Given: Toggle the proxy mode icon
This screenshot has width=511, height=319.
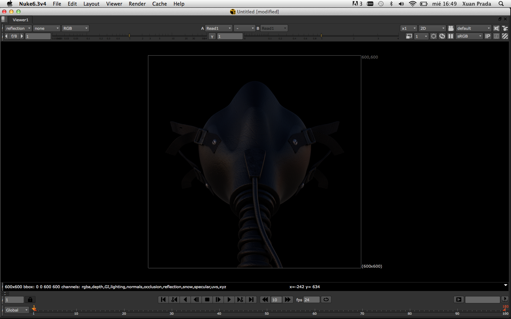Looking at the screenshot, I should point(409,36).
